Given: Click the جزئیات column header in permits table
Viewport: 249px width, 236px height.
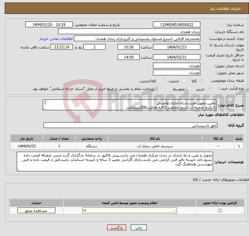Looking at the screenshot, I should click(36, 203).
